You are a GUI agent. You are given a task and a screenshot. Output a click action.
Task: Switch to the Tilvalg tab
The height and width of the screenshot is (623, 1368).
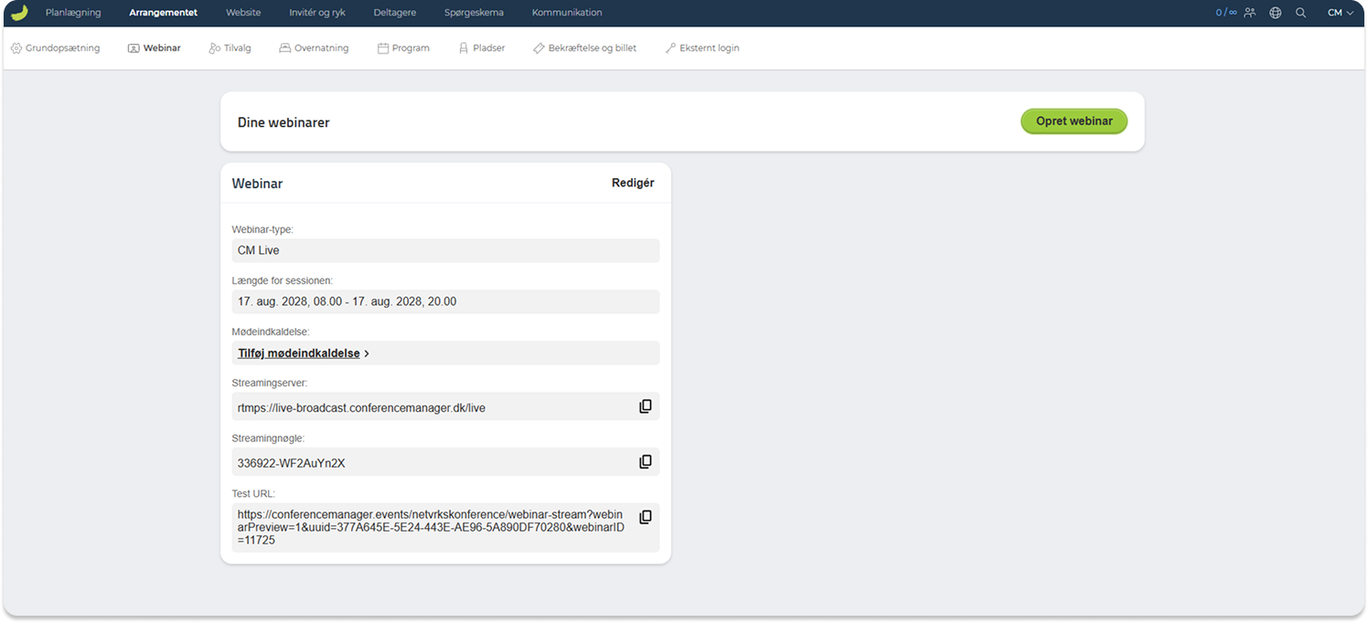point(230,48)
